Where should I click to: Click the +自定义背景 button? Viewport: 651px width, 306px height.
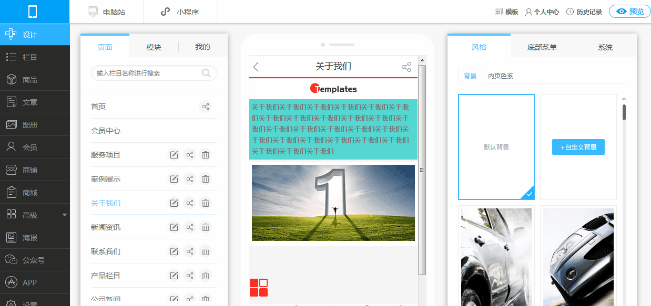point(578,147)
